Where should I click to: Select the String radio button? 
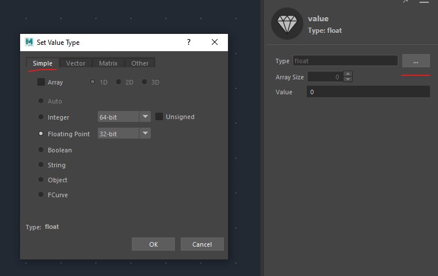41,165
